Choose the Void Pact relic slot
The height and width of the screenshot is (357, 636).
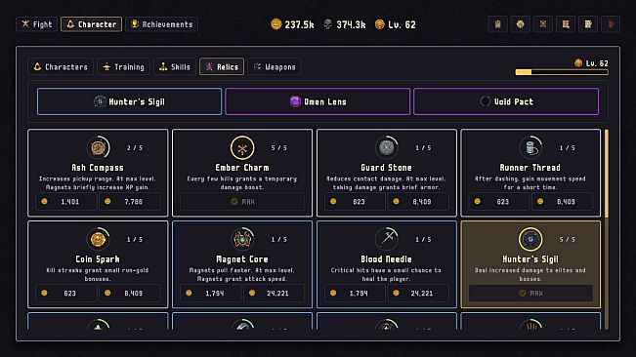pos(506,101)
